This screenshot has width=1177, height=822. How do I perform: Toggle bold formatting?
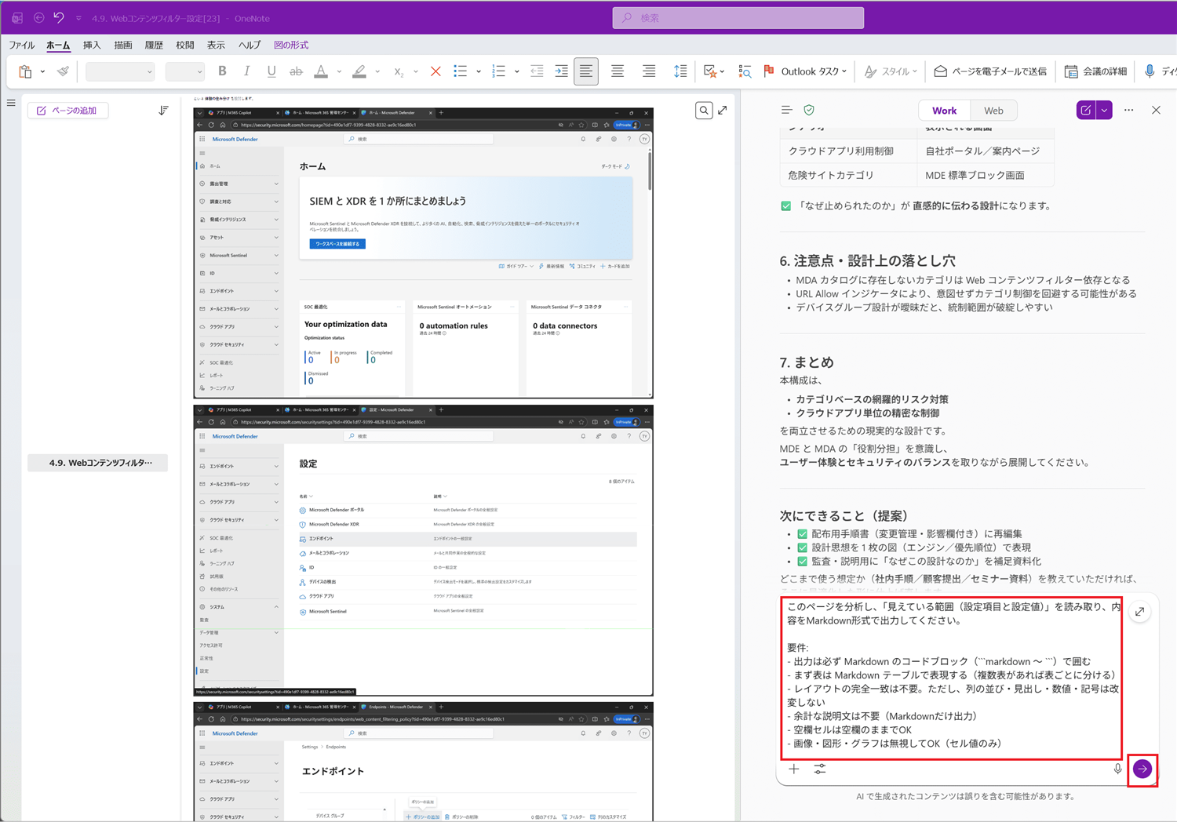click(x=222, y=71)
